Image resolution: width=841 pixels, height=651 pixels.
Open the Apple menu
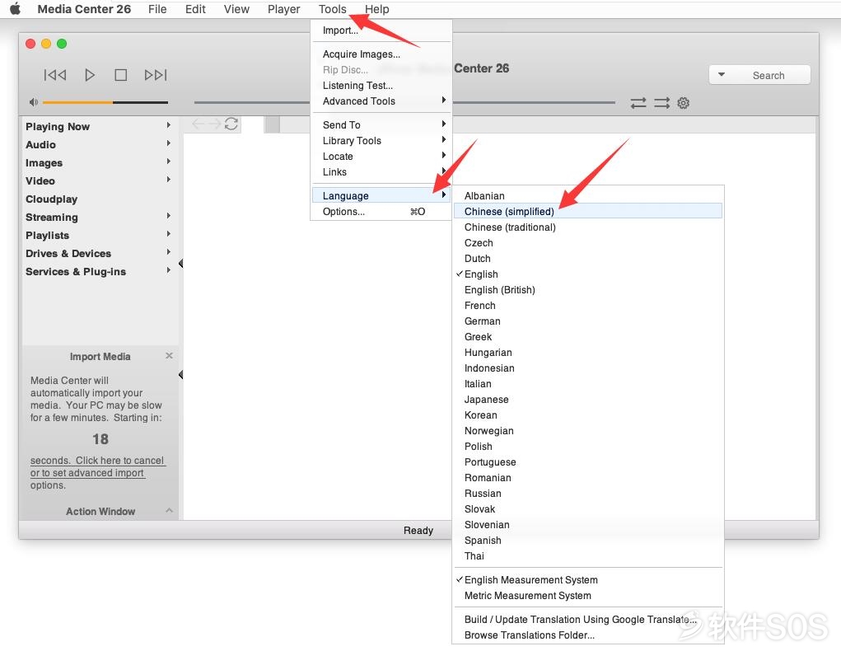coord(15,8)
